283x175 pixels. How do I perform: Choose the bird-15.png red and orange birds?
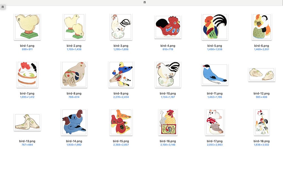click(x=121, y=122)
